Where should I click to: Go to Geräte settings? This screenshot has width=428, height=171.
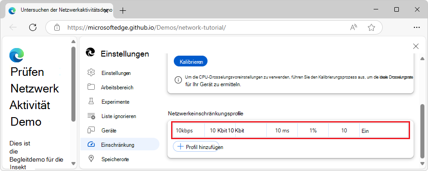[119, 130]
